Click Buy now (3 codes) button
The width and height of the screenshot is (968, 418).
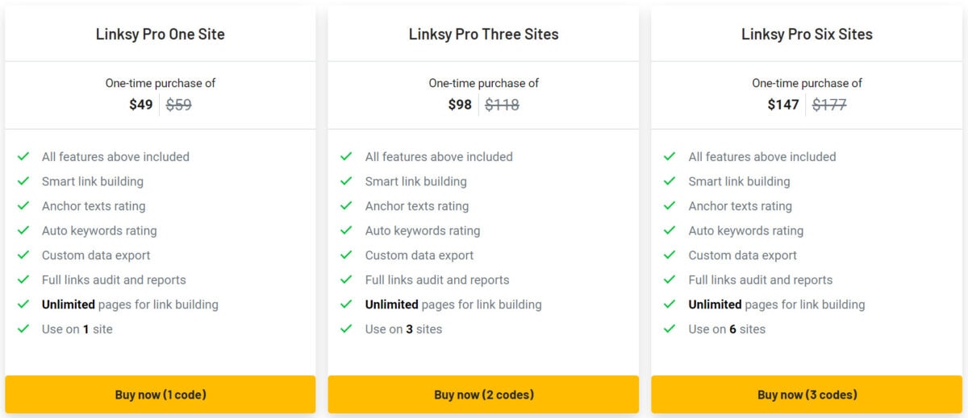point(807,395)
